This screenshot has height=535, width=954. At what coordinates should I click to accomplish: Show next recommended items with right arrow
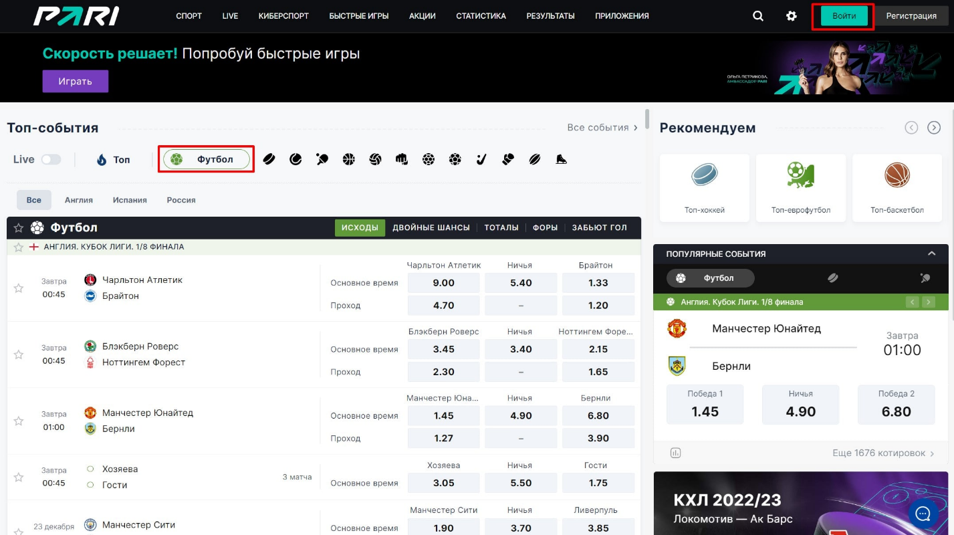(934, 128)
